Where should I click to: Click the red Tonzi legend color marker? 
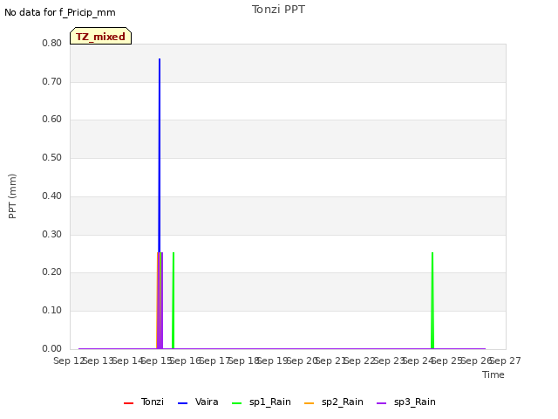(x=128, y=403)
